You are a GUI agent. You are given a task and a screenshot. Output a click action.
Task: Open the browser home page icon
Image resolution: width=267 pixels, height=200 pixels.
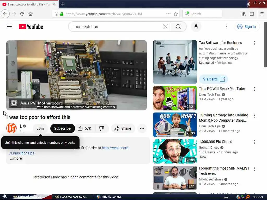(x=31, y=14)
